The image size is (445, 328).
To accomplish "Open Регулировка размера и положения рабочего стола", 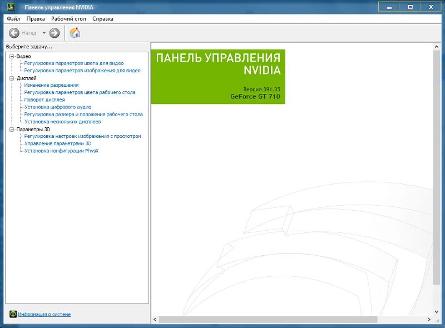I will [83, 115].
